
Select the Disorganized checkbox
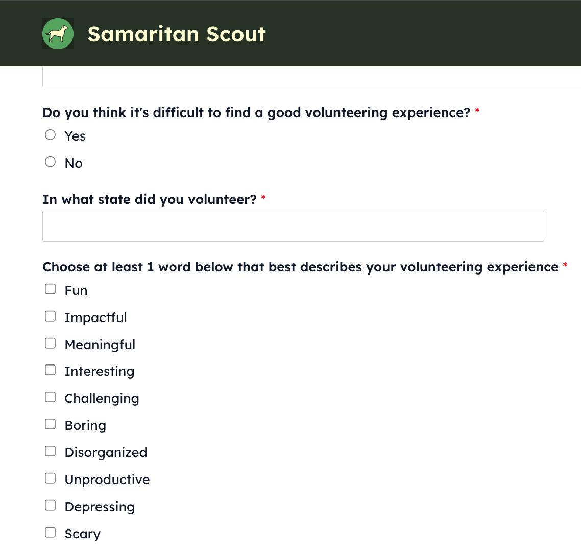[x=51, y=451]
